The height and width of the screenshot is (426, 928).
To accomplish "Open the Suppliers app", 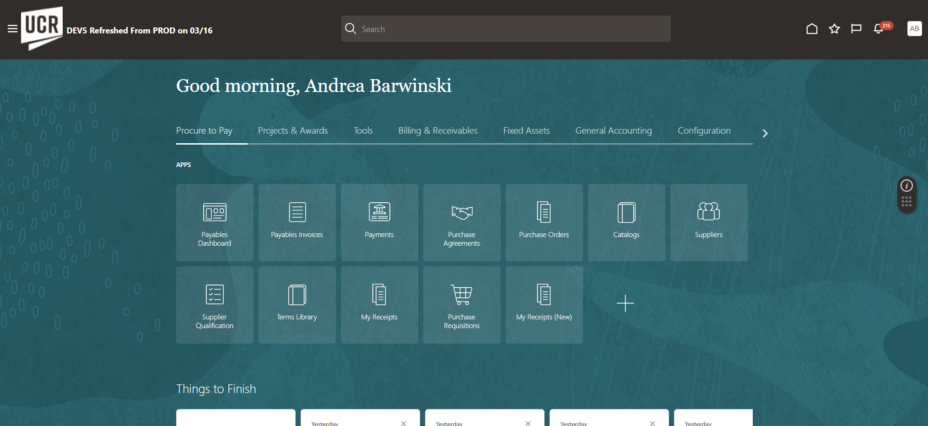I will (709, 223).
